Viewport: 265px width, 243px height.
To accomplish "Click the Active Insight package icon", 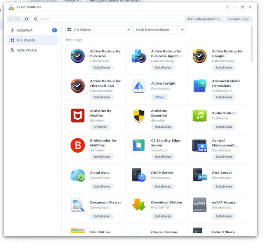I will (139, 86).
